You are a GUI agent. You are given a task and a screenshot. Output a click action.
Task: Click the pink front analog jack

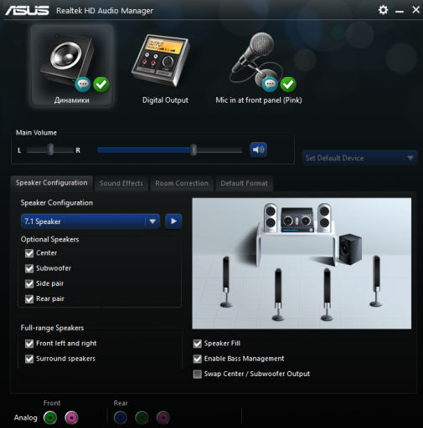coord(71,417)
